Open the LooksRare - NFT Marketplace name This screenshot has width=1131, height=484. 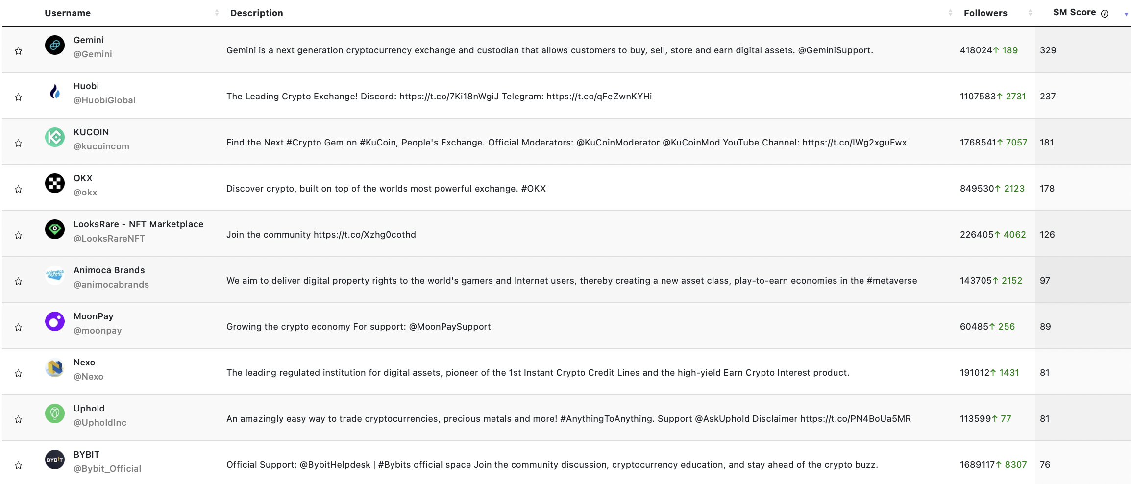pyautogui.click(x=138, y=224)
